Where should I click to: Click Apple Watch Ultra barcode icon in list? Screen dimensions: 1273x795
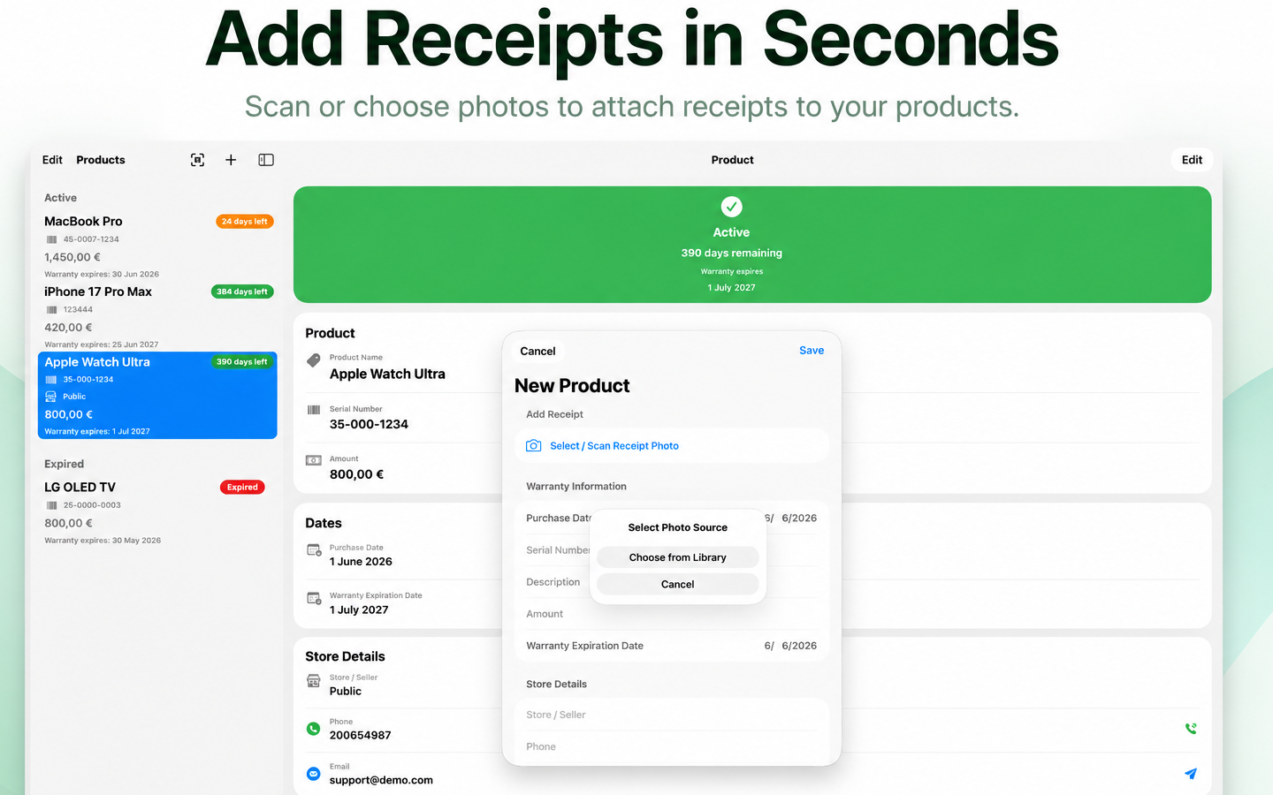(51, 380)
